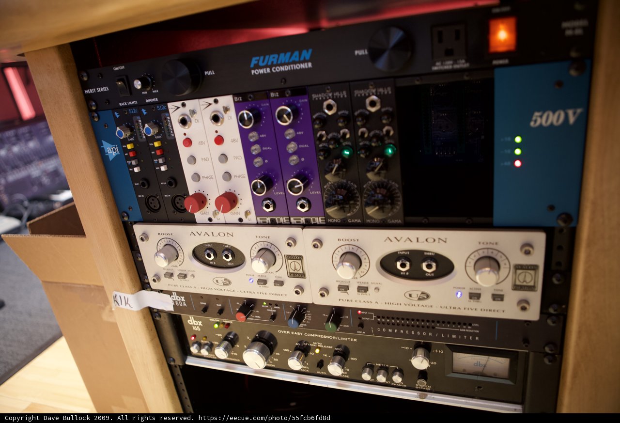Click the DI jack on the right white preamp
620x423 pixels.
tap(216, 118)
